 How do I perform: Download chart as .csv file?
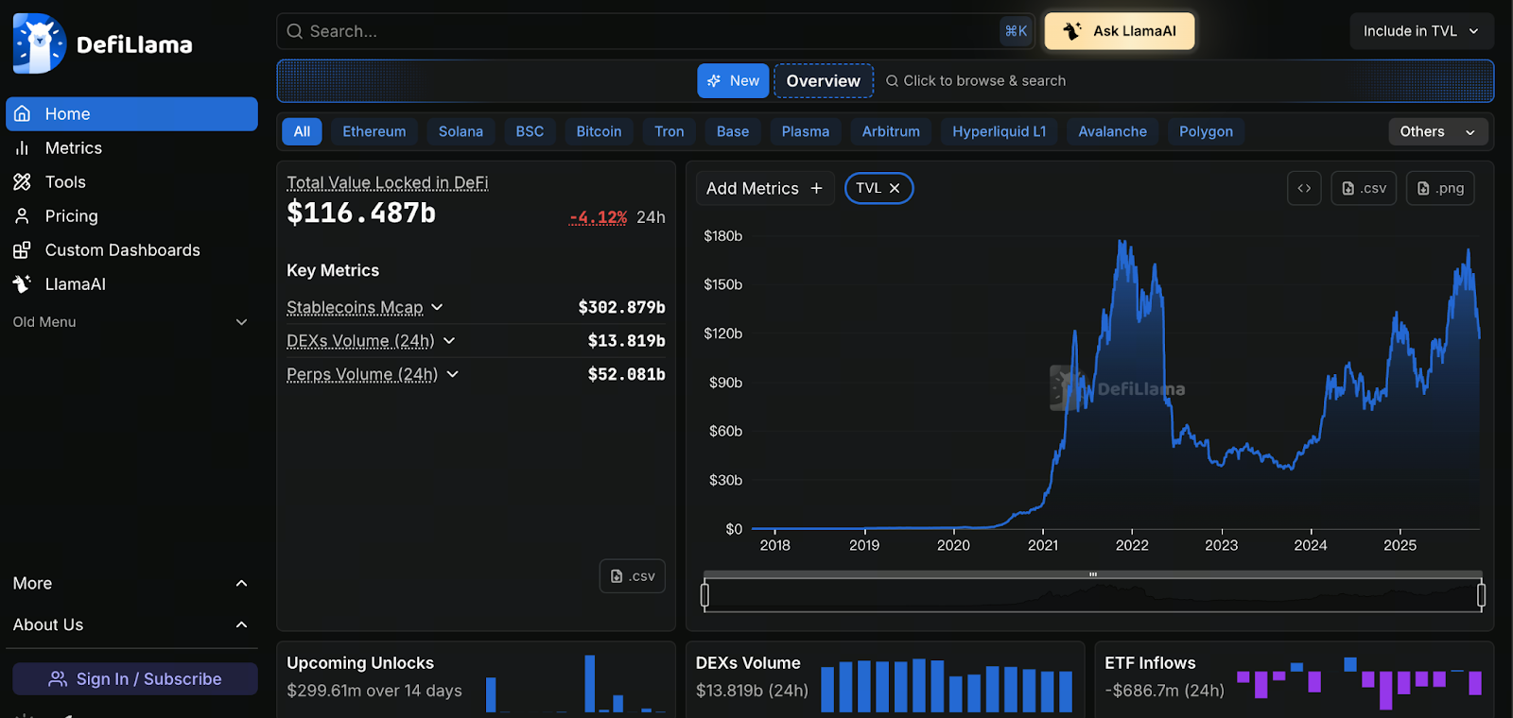[x=1364, y=188]
